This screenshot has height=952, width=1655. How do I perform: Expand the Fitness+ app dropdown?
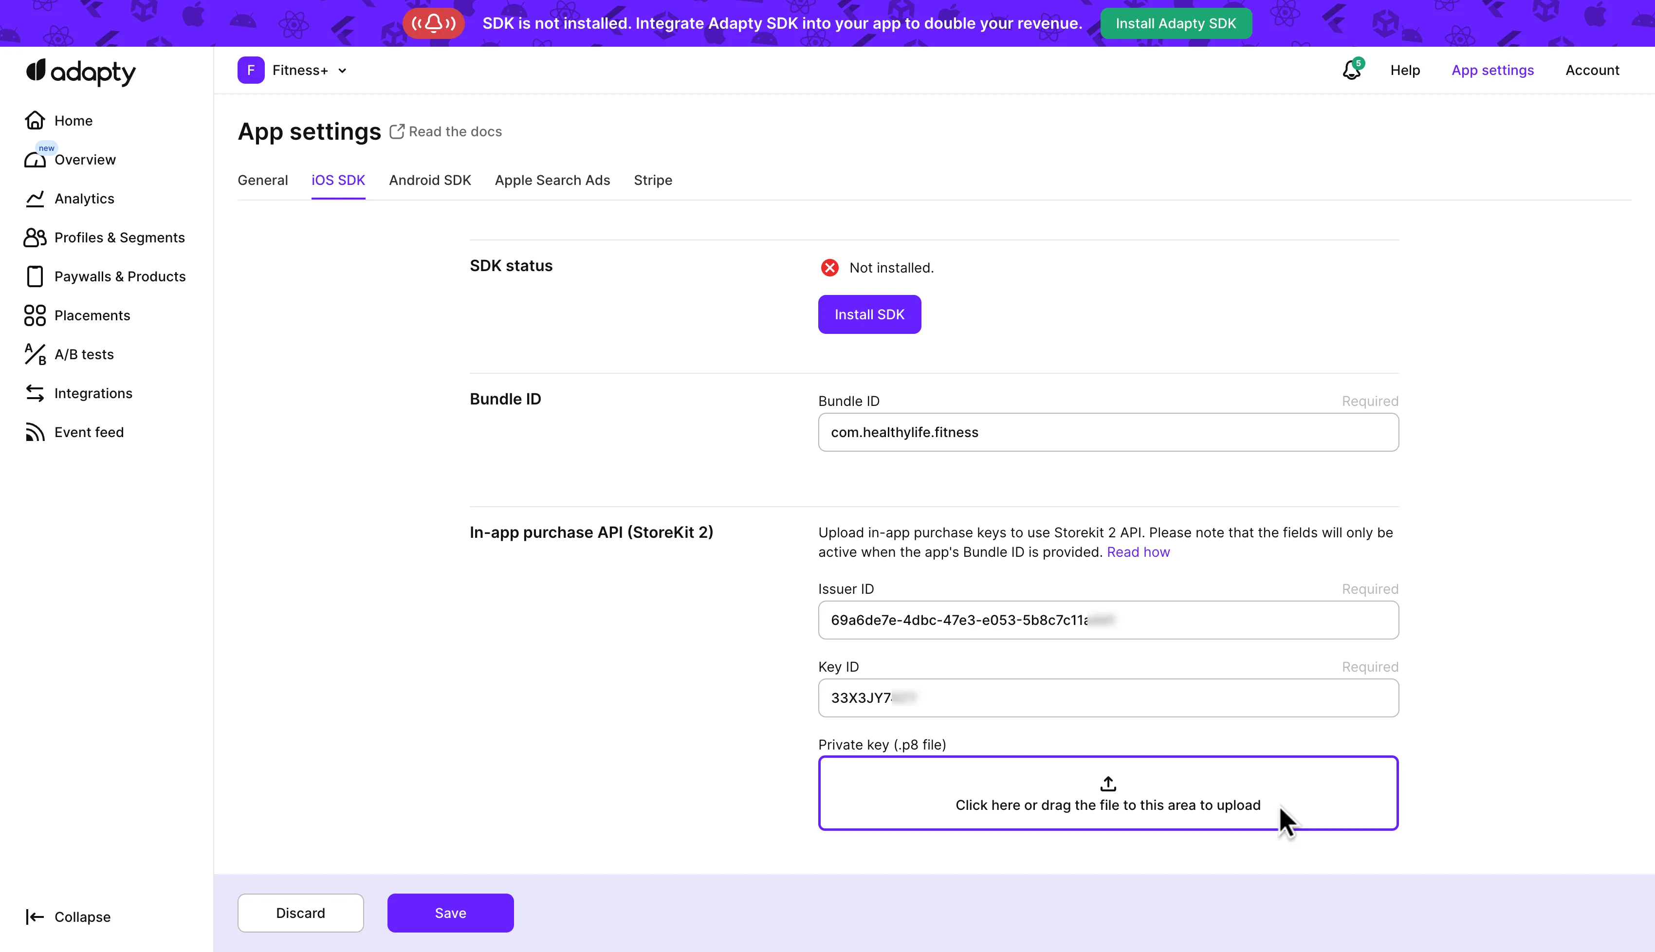[342, 71]
